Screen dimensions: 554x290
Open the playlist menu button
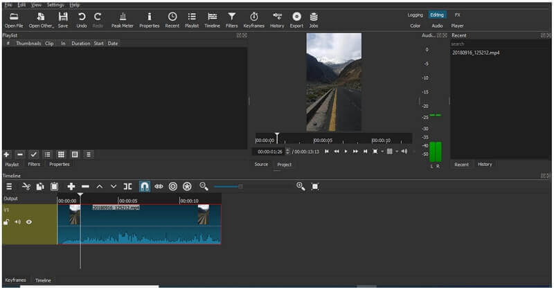click(x=89, y=154)
